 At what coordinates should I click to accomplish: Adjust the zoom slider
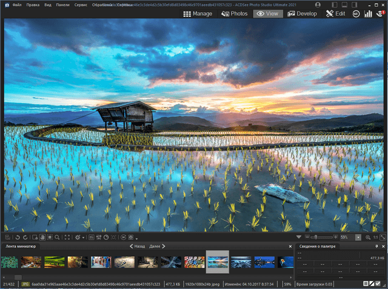click(x=315, y=238)
